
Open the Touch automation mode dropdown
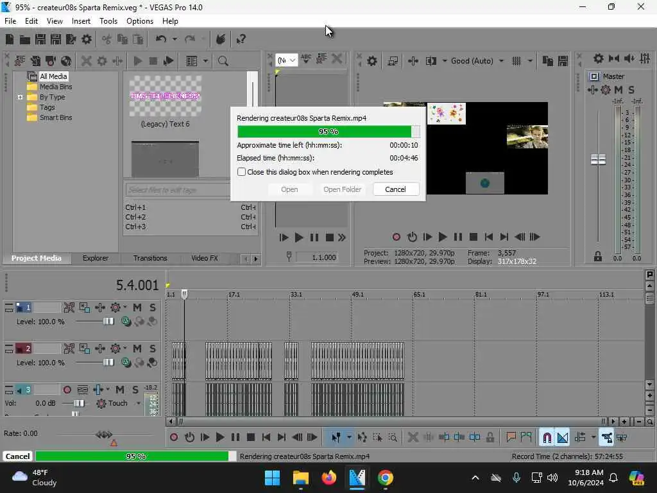[138, 403]
